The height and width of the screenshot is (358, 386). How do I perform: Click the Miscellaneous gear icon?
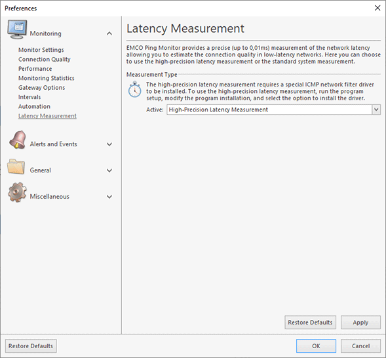click(x=17, y=193)
